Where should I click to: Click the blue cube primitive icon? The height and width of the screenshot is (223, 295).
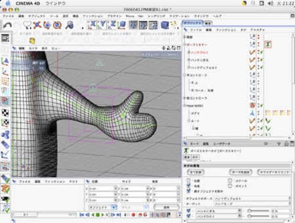point(165,25)
